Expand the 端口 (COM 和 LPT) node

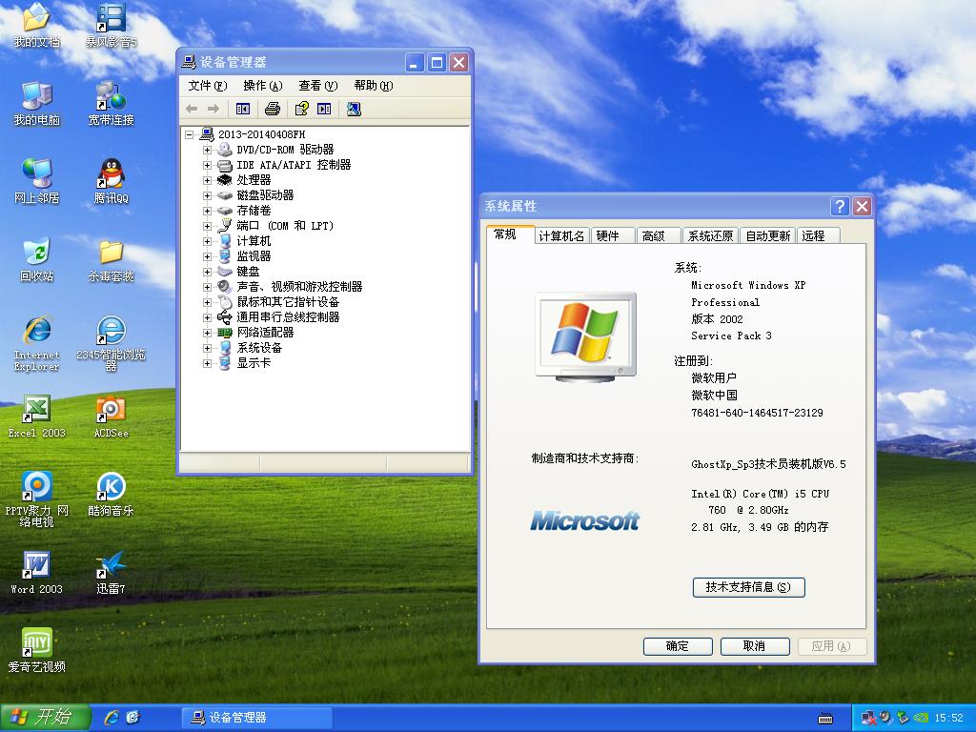(x=207, y=226)
